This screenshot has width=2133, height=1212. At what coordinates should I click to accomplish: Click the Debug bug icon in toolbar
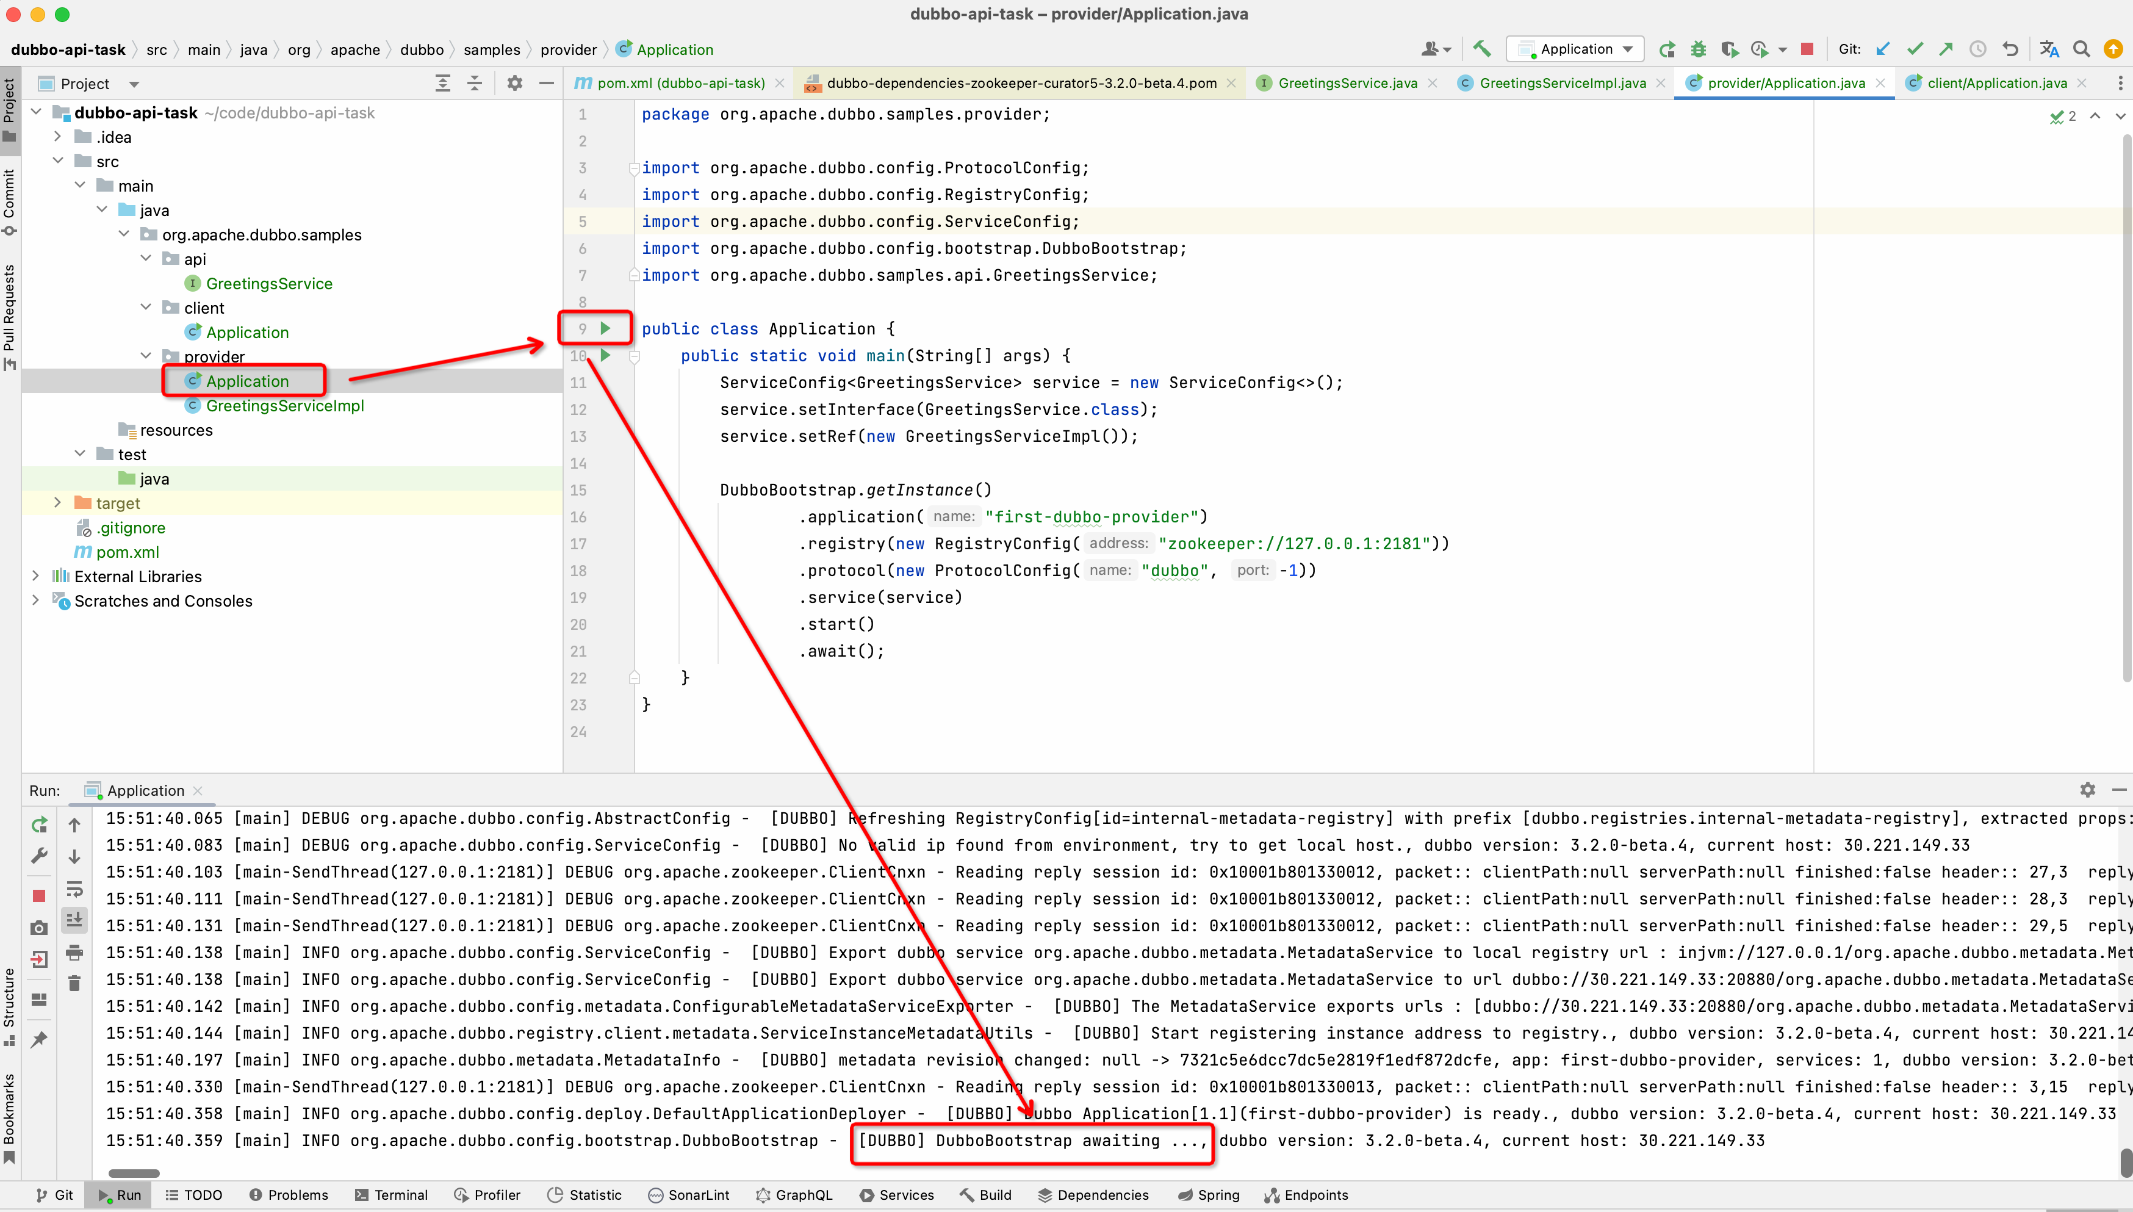pyautogui.click(x=1698, y=49)
